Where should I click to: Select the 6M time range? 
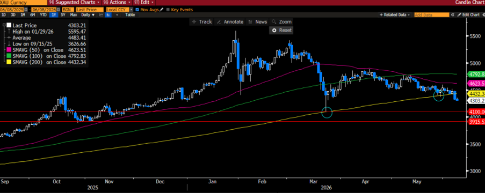(32, 15)
